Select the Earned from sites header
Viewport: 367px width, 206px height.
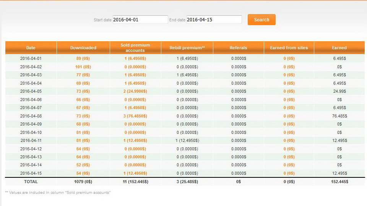point(289,48)
